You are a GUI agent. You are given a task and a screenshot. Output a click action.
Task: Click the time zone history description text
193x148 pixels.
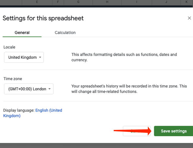tap(129, 89)
